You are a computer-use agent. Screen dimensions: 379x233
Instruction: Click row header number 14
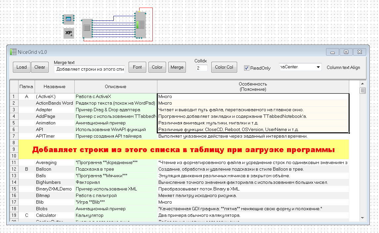click(14, 183)
